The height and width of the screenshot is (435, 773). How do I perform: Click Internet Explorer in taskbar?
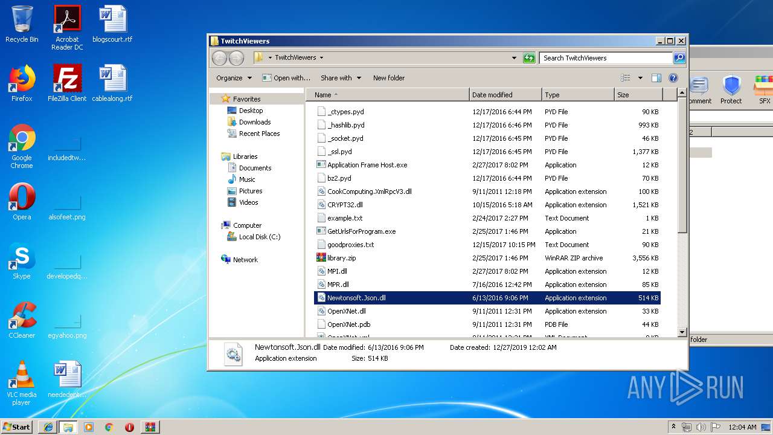click(48, 427)
